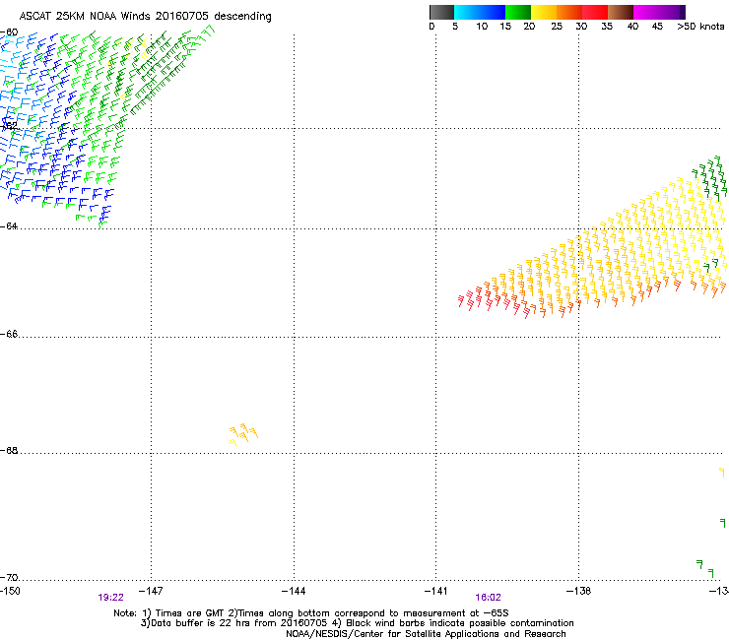Click the '-147' longitude axis label
Viewport: 729px width, 640px height.
coord(151,591)
